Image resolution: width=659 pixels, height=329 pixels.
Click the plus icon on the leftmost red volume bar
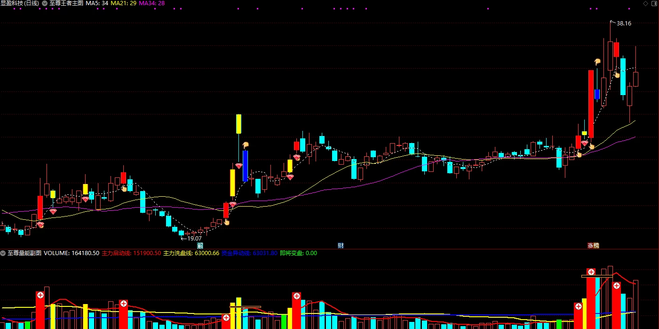40,296
